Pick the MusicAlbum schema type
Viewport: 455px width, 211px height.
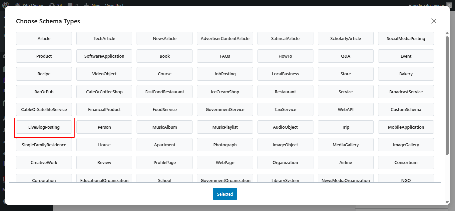point(165,127)
